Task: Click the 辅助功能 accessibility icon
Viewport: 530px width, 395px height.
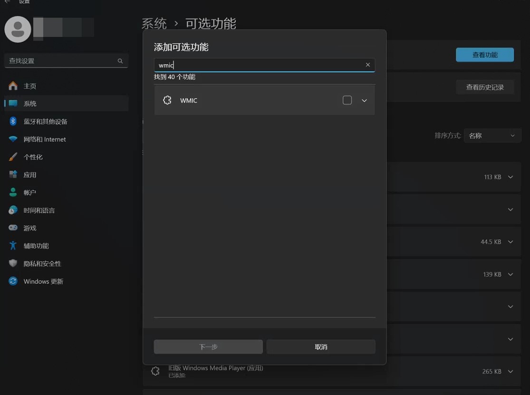Action: click(x=13, y=246)
